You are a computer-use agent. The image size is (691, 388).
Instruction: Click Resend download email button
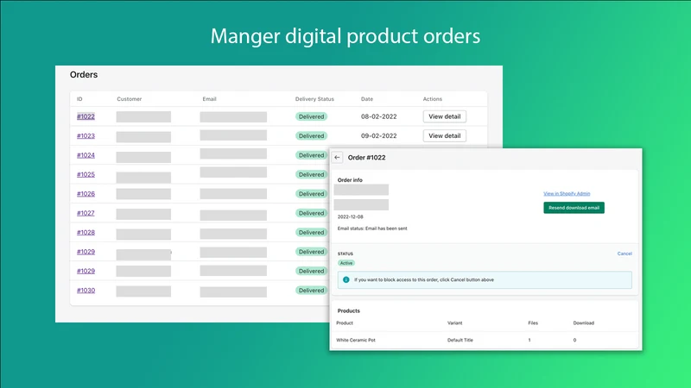pyautogui.click(x=574, y=208)
